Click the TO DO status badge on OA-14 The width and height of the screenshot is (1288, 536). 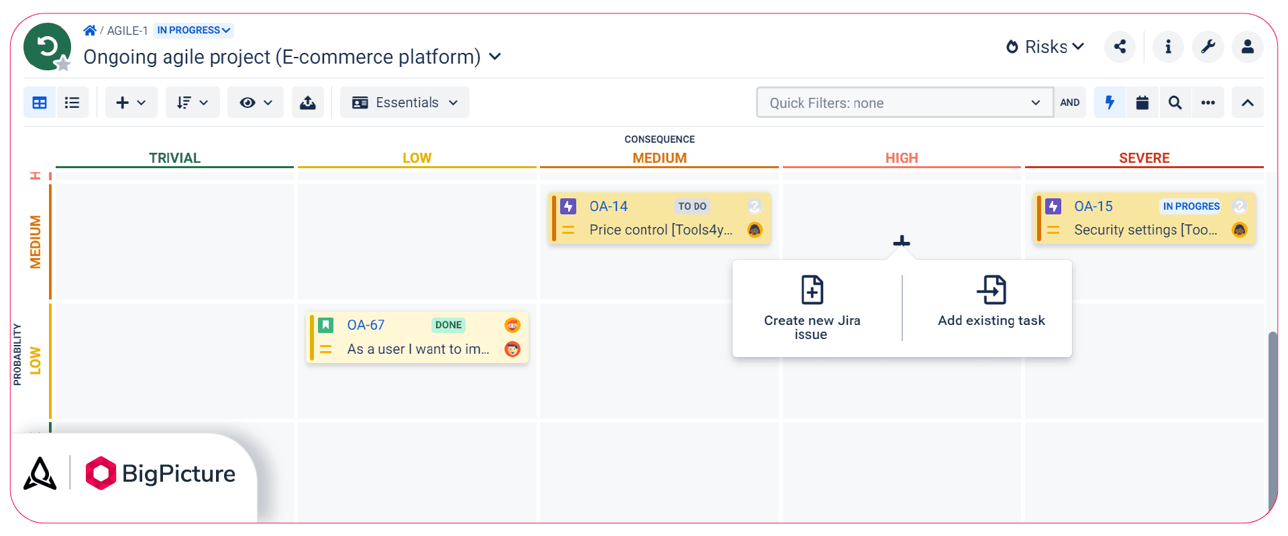(x=692, y=206)
